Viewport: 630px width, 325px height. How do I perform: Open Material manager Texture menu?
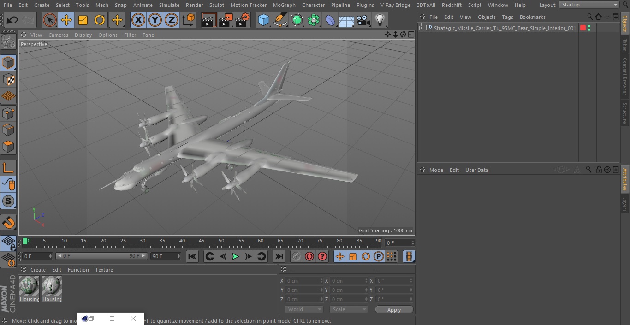(x=104, y=270)
